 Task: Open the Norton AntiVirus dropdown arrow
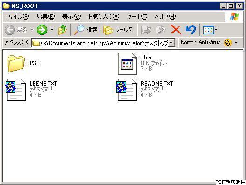(x=236, y=43)
